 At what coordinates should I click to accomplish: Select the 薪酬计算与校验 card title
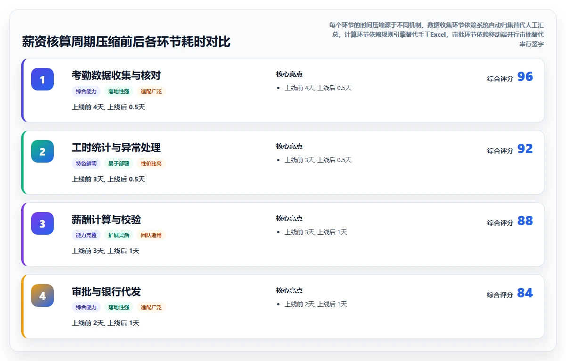tap(107, 220)
